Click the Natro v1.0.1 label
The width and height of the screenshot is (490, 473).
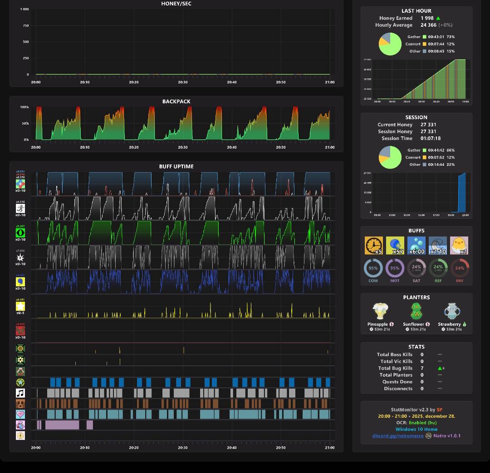[447, 436]
